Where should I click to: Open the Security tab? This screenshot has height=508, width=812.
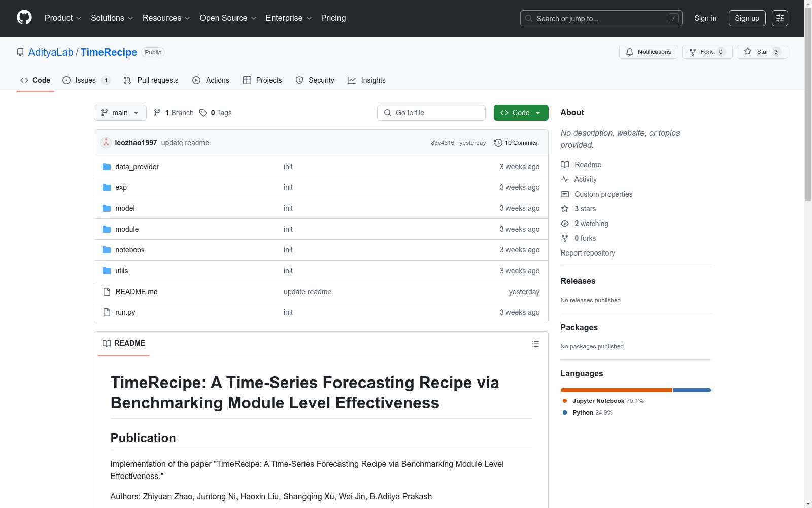pyautogui.click(x=315, y=80)
